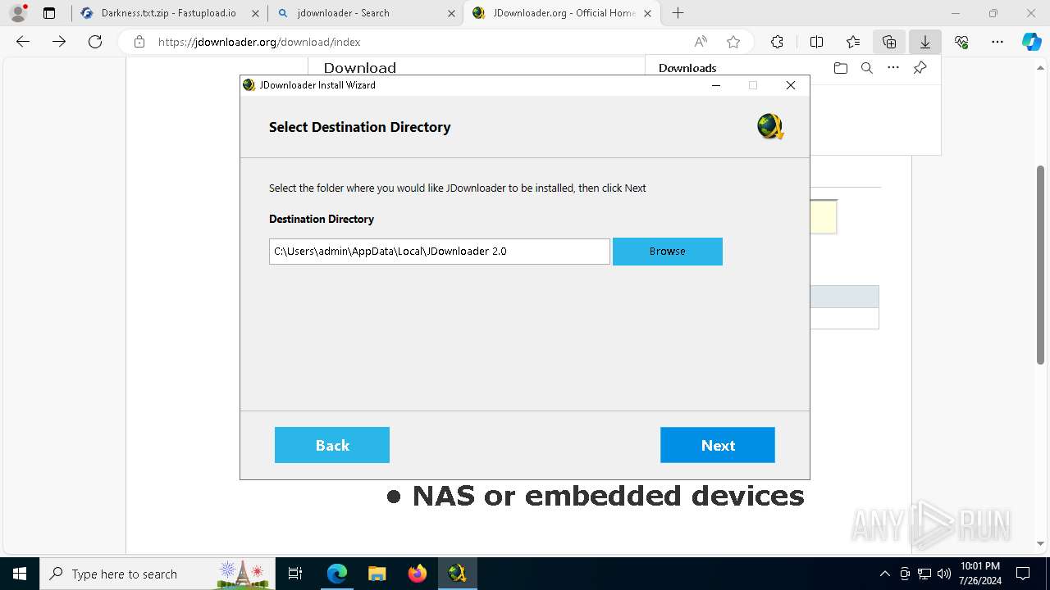Search downloads in the Downloads panel
Screen dimensions: 1050x590
pos(866,68)
